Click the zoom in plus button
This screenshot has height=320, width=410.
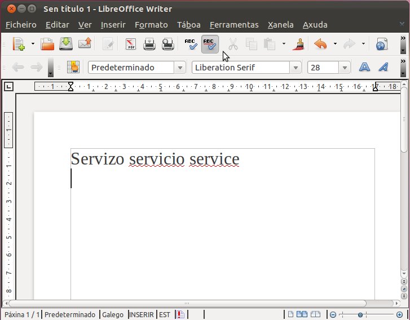tap(399, 314)
